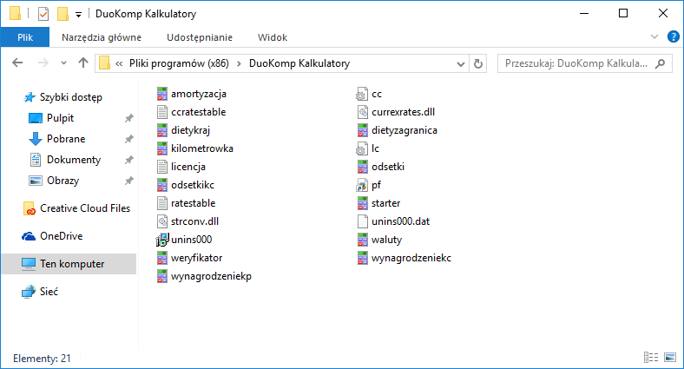Go forward to the next folder
This screenshot has width=684, height=369.
43,63
